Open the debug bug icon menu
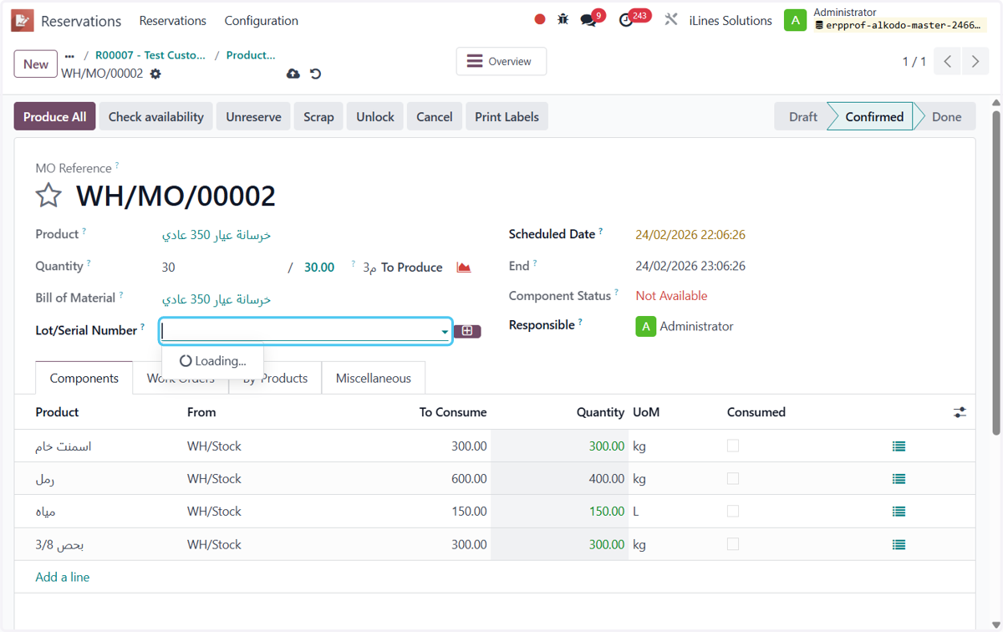 coord(563,19)
